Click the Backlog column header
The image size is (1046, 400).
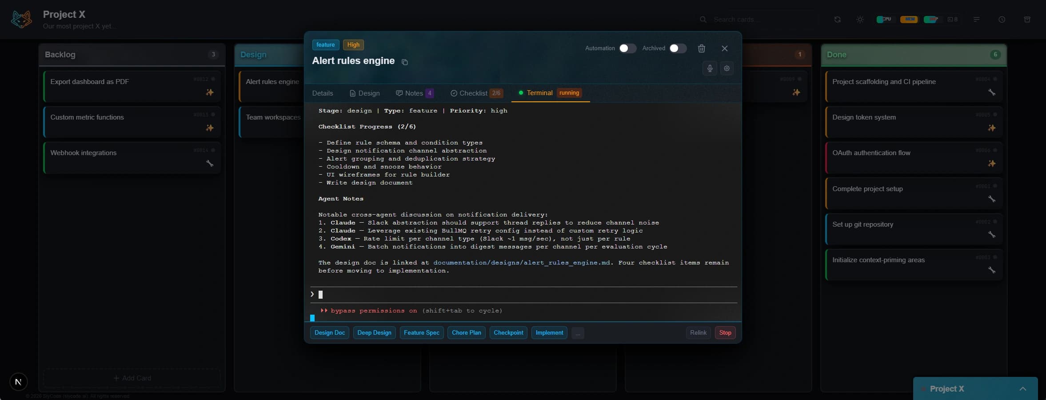[132, 55]
